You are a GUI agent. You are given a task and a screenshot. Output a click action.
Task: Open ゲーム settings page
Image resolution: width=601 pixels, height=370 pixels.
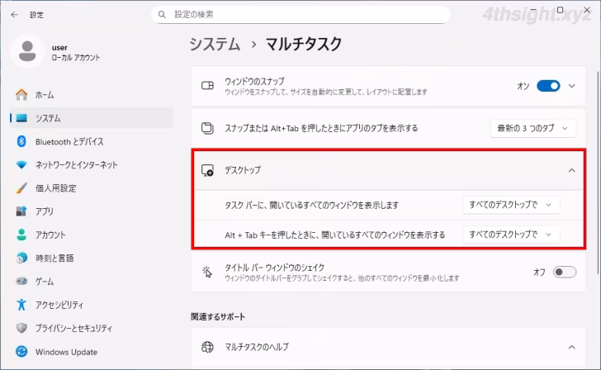91,282
